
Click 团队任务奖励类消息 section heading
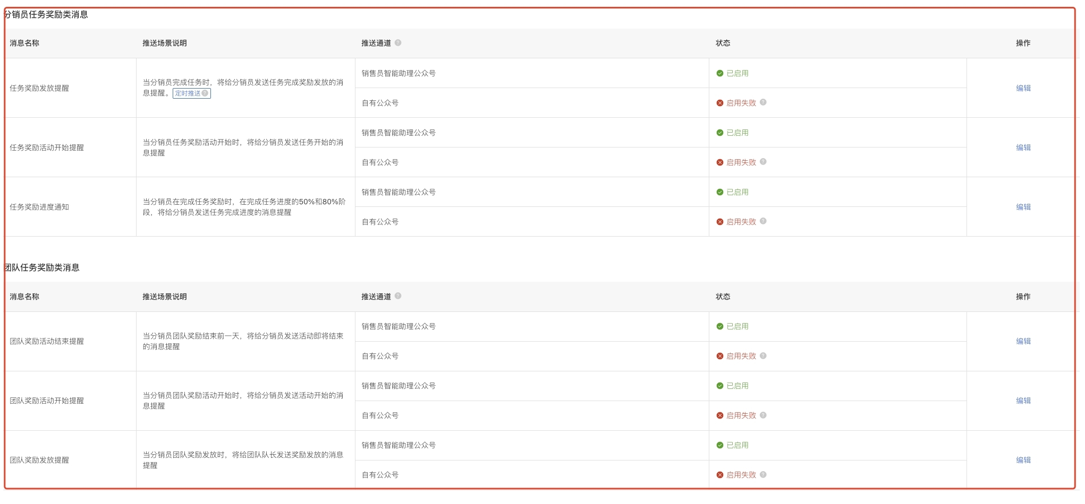(x=42, y=267)
